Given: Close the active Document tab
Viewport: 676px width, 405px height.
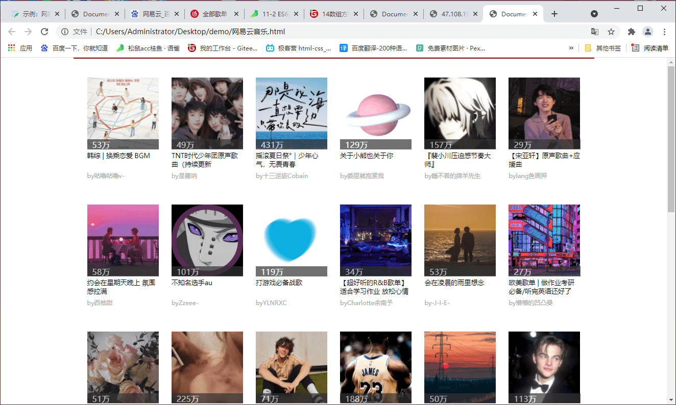Looking at the screenshot, I should (535, 14).
